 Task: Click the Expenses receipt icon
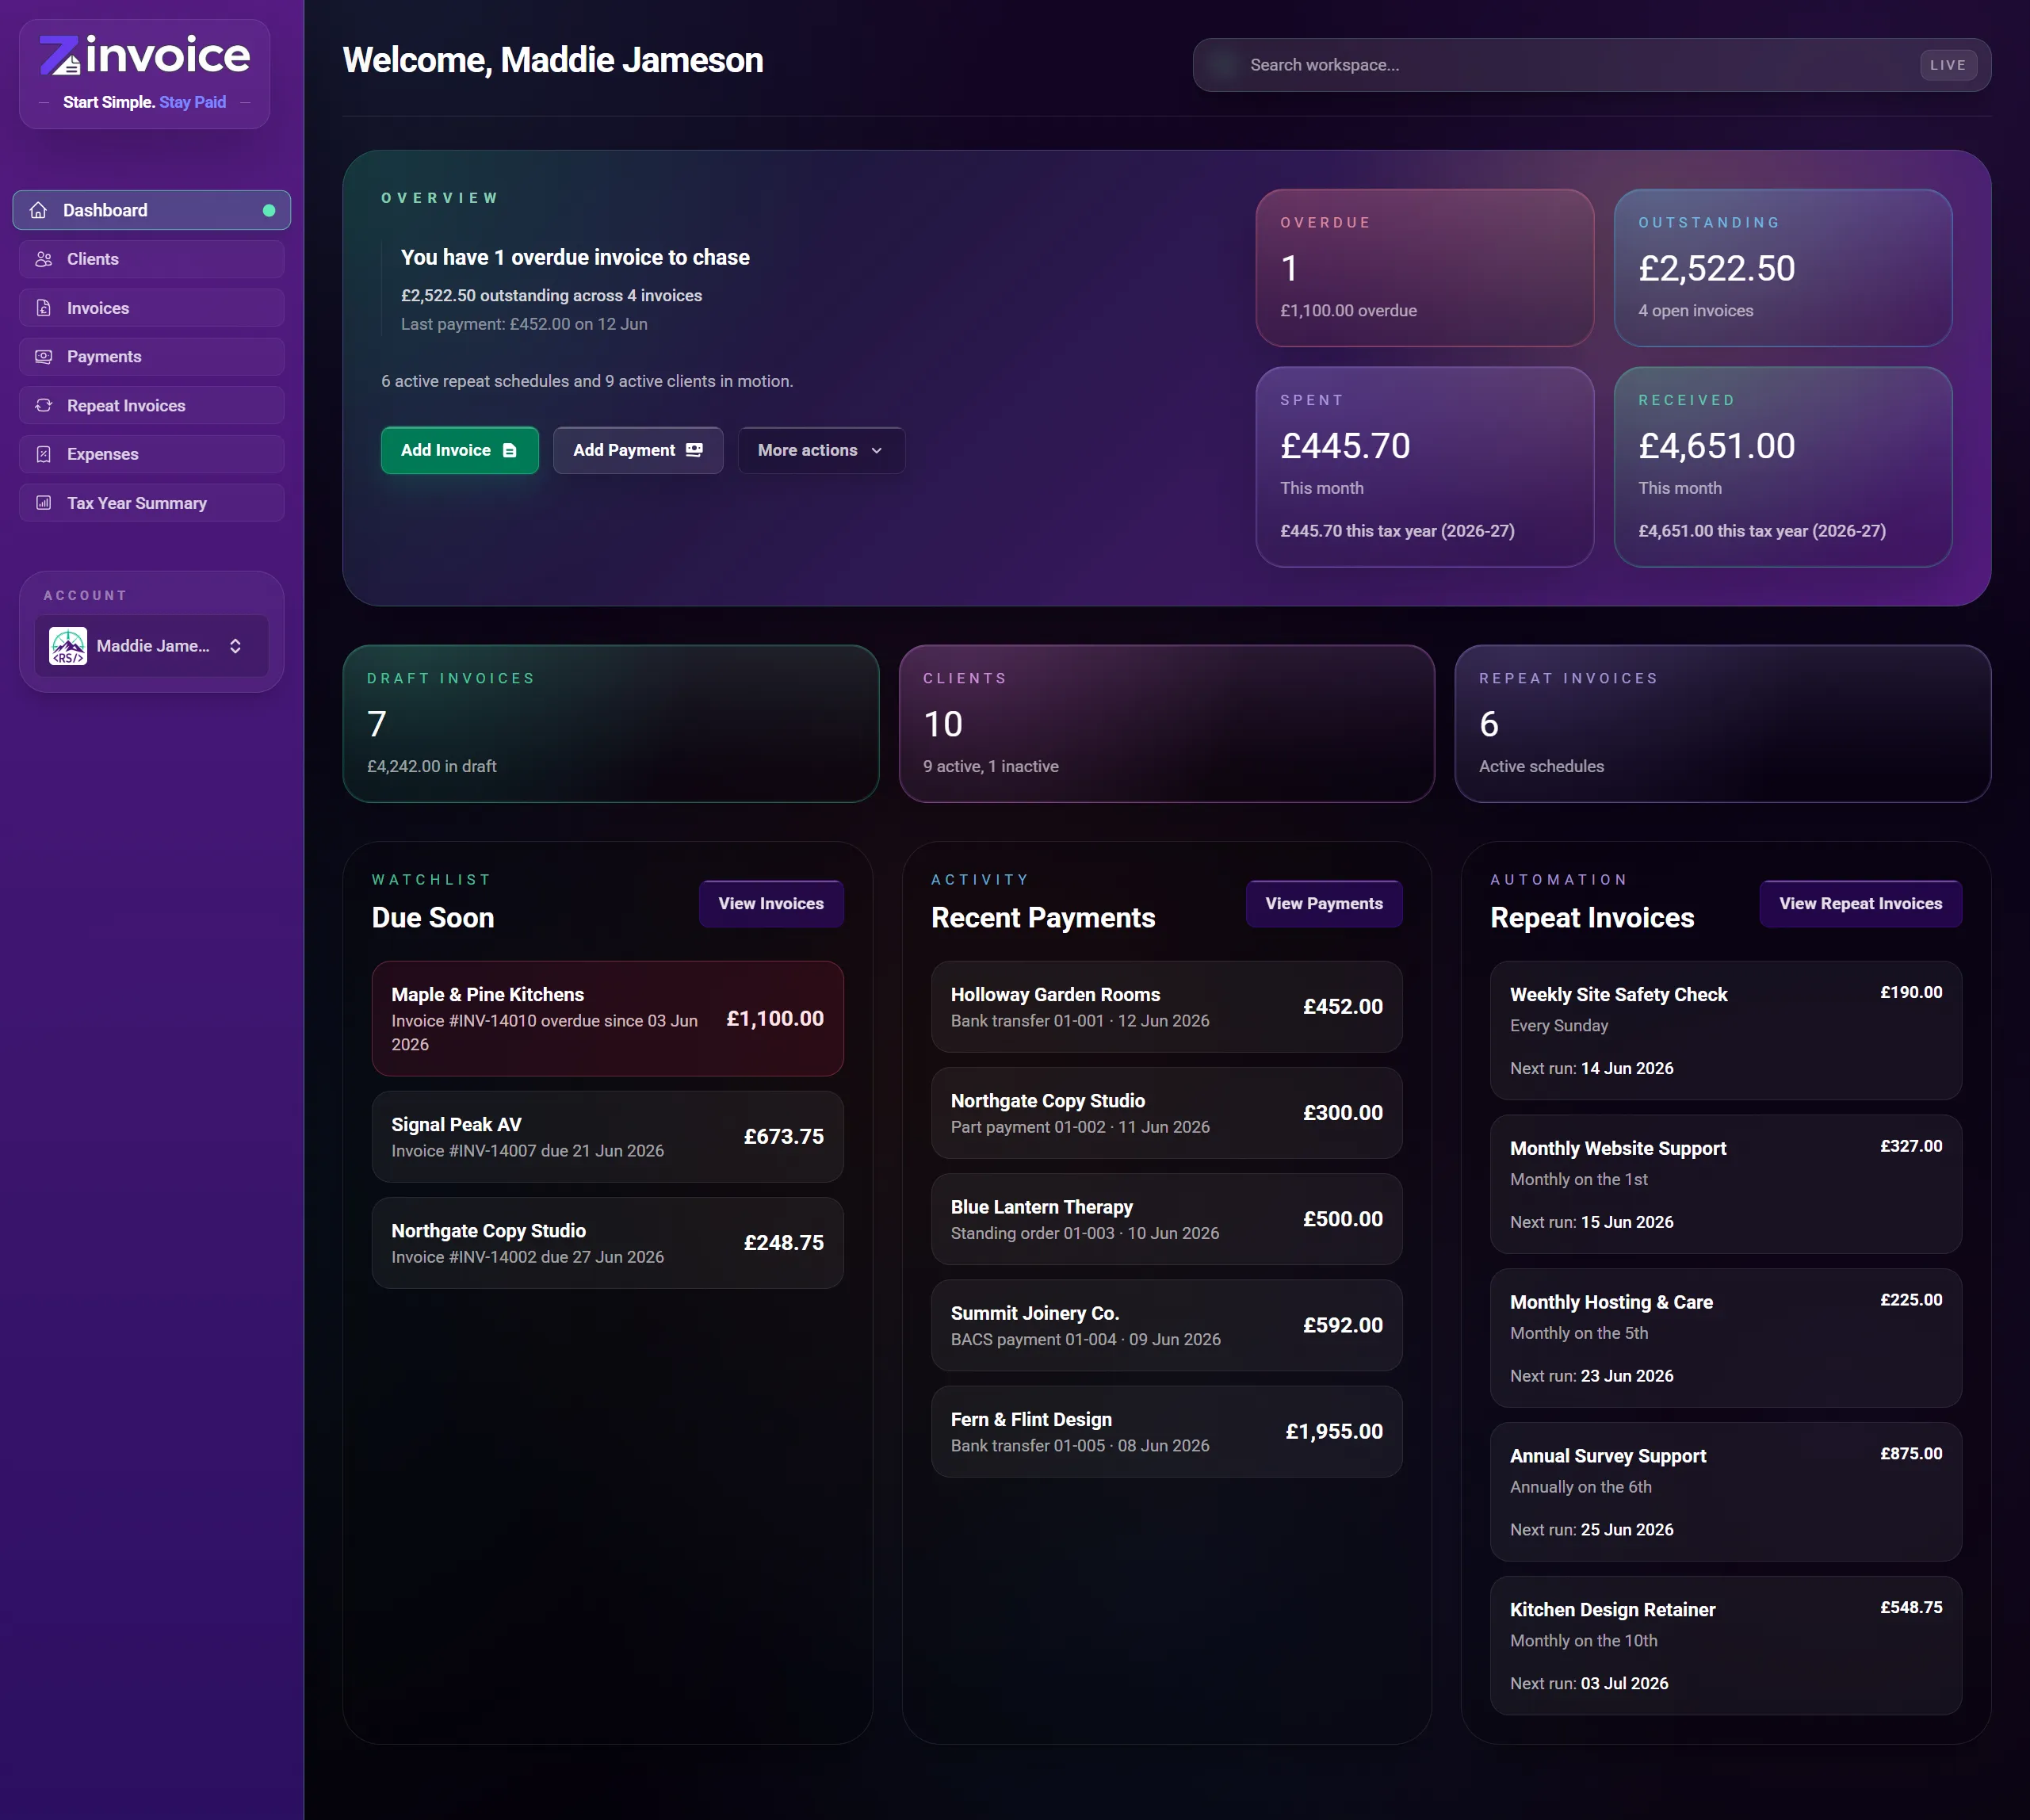pos(44,454)
